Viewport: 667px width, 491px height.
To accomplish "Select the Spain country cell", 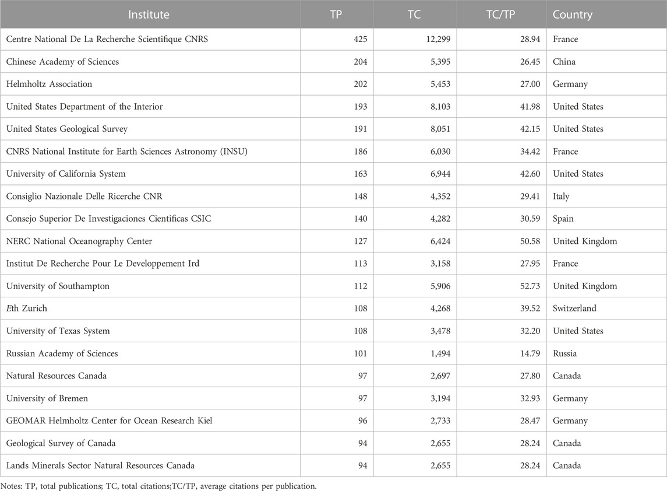I will 563,219.
